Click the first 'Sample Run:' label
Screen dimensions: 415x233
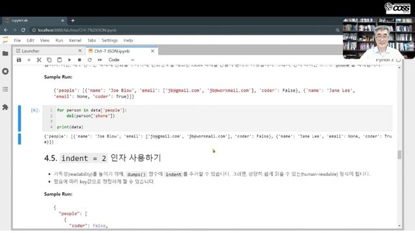tap(58, 77)
